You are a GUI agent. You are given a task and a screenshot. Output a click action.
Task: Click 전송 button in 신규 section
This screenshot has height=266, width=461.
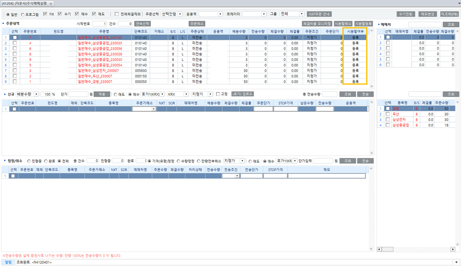(x=365, y=94)
